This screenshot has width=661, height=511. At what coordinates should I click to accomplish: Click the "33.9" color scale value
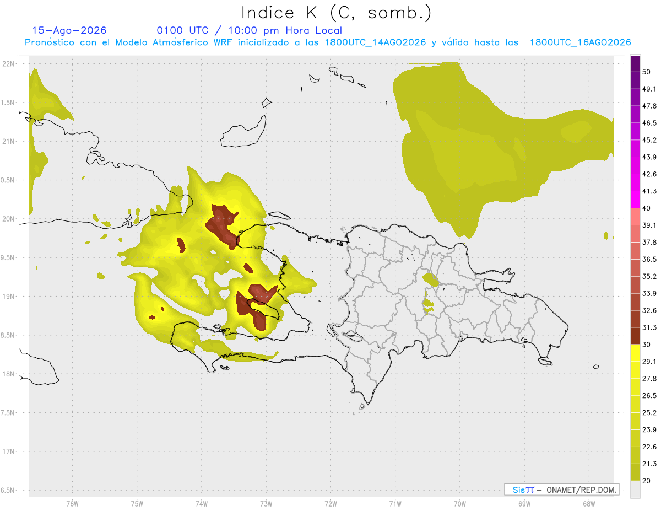pos(649,293)
